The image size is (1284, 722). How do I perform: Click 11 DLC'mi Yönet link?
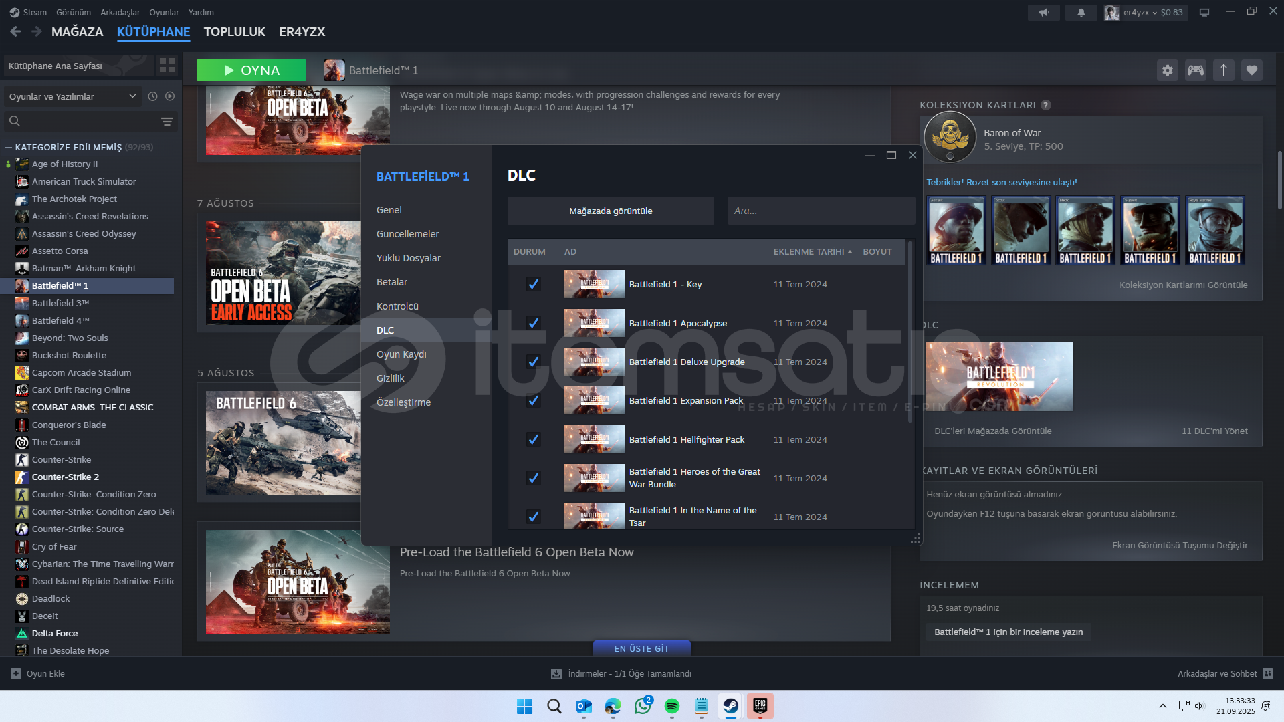click(x=1214, y=431)
